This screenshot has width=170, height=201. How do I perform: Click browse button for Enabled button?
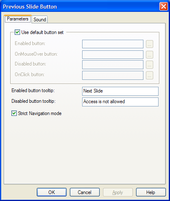150,44
